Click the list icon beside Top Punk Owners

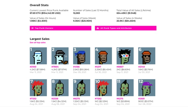coord(32,28)
